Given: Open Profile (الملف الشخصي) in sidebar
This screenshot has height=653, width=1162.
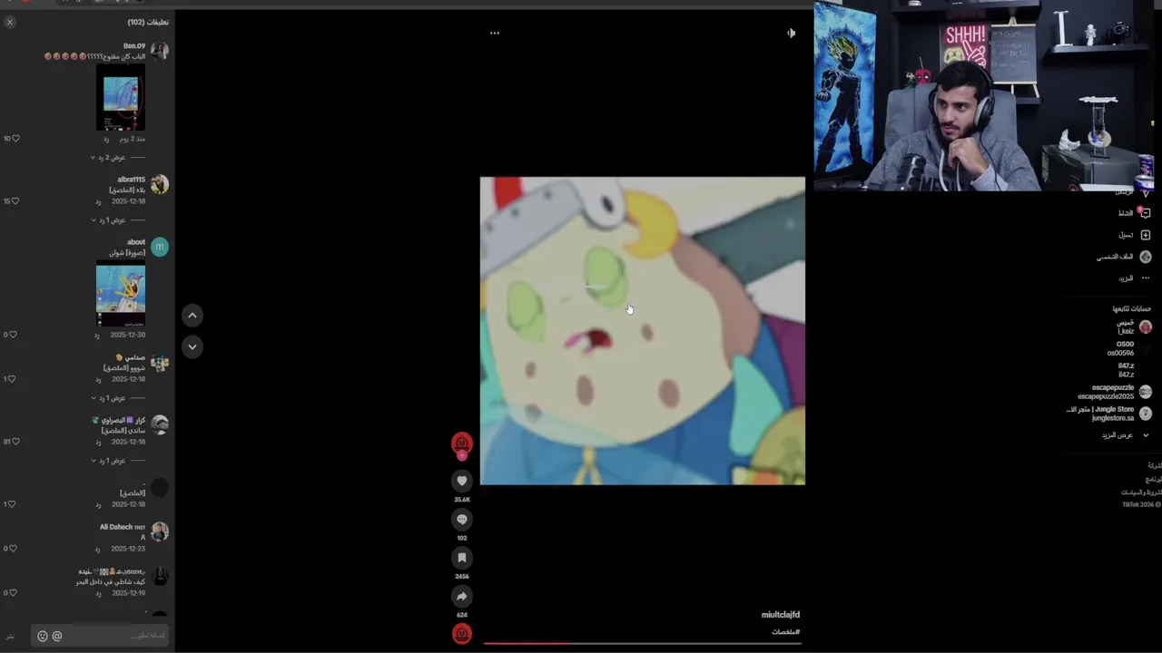Looking at the screenshot, I should (x=1124, y=257).
